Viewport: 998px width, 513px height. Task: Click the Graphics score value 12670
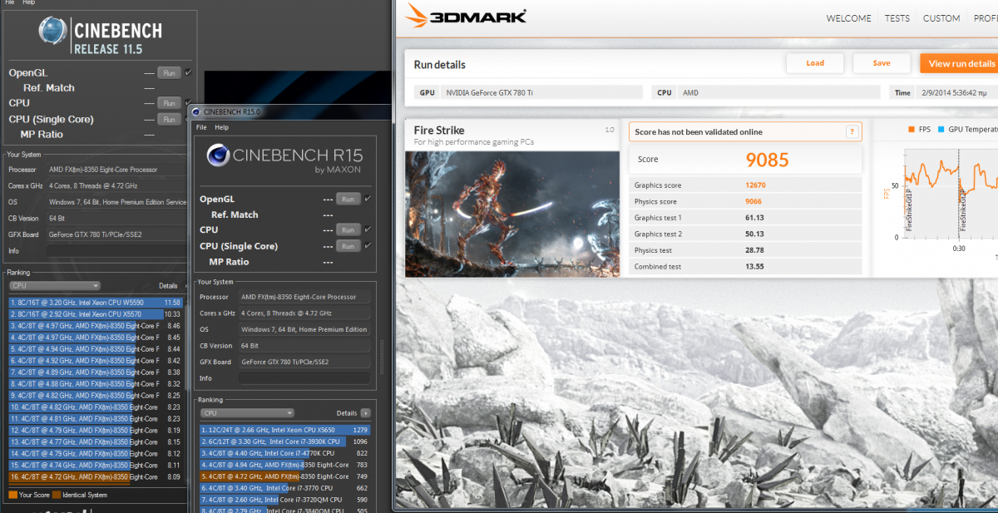click(754, 185)
